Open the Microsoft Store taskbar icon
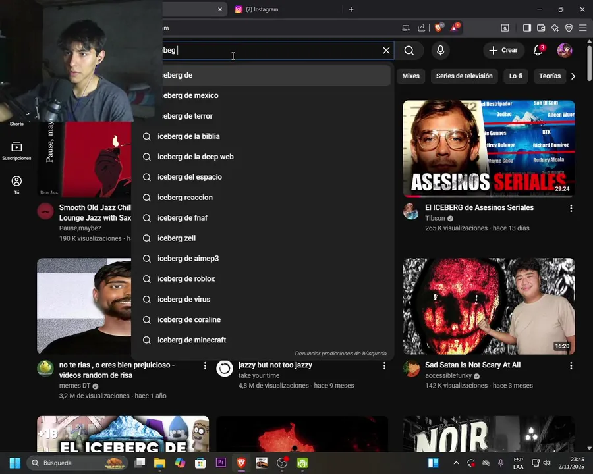 [200, 463]
